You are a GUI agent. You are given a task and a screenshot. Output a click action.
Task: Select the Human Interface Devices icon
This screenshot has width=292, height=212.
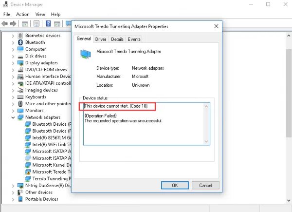pos(20,77)
